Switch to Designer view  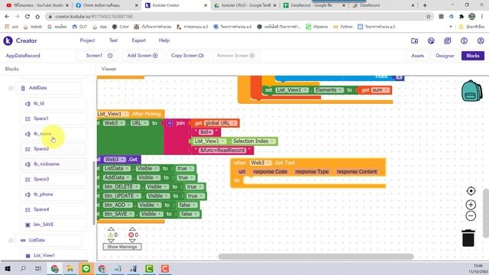[x=445, y=56]
